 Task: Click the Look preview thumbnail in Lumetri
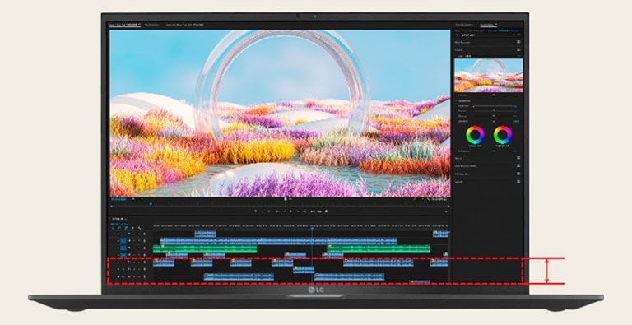point(489,76)
